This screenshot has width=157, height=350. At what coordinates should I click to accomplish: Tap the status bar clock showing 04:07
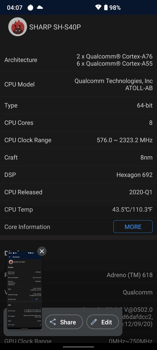[x=15, y=8]
